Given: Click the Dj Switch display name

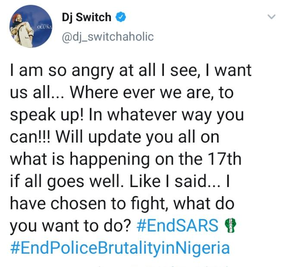Looking at the screenshot, I should [x=86, y=18].
